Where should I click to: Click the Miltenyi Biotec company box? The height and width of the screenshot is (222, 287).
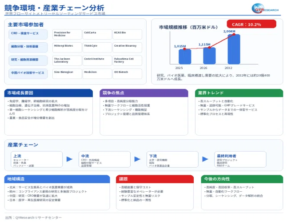pyautogui.click(x=67, y=47)
